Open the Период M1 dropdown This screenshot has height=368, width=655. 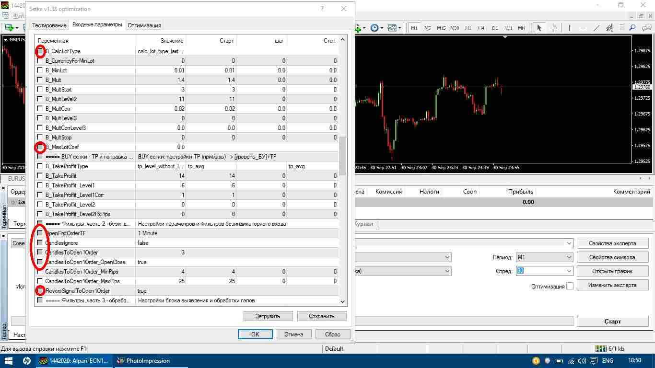click(x=544, y=257)
